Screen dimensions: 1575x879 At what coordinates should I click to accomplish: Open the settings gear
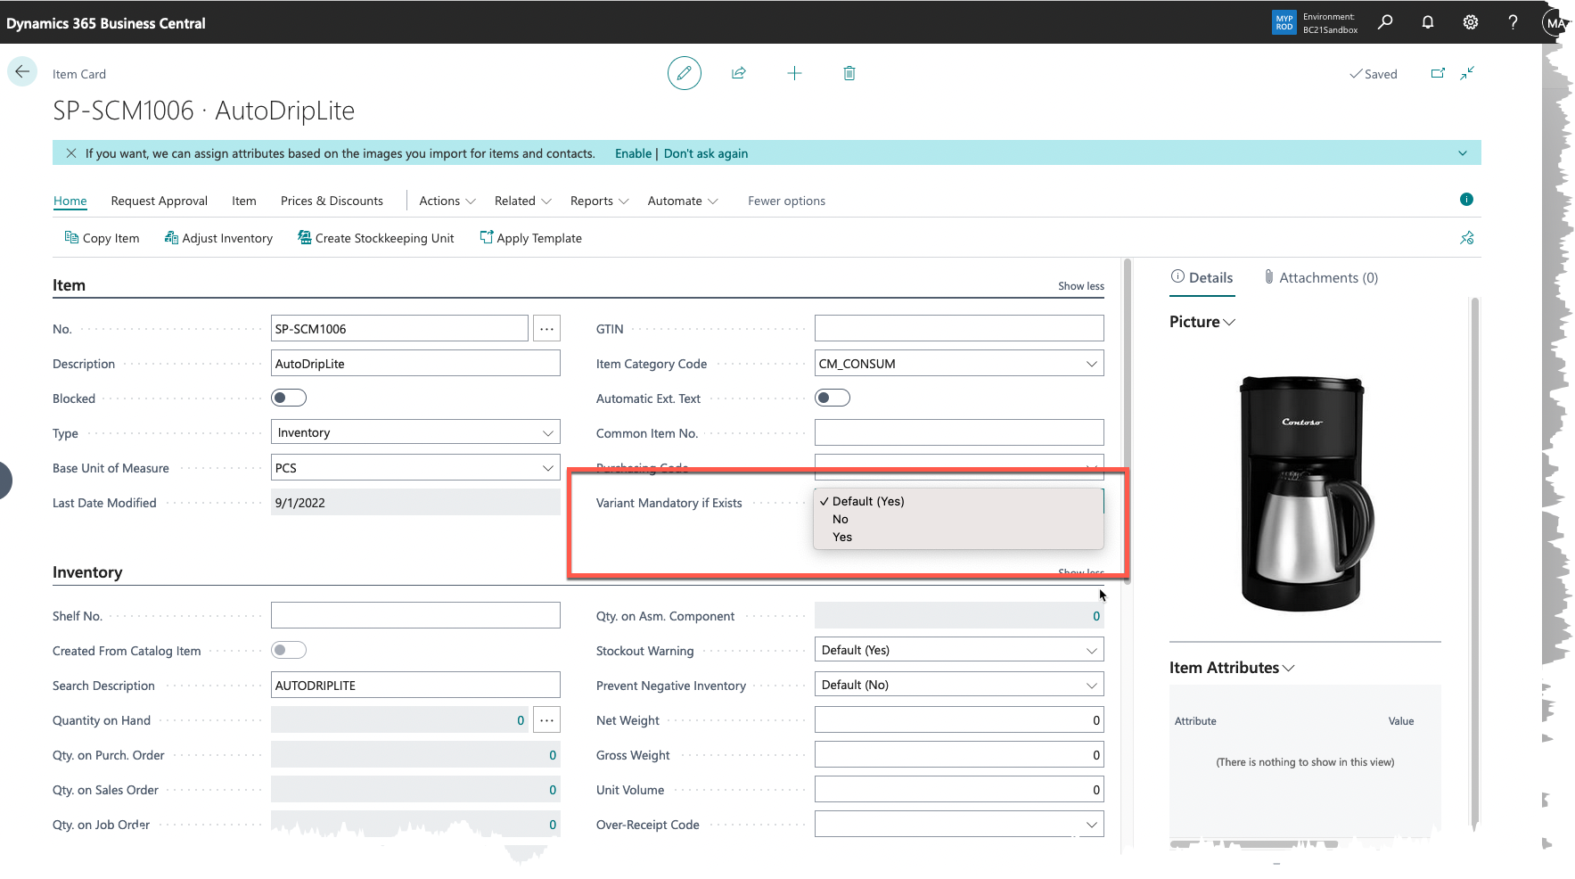tap(1471, 22)
